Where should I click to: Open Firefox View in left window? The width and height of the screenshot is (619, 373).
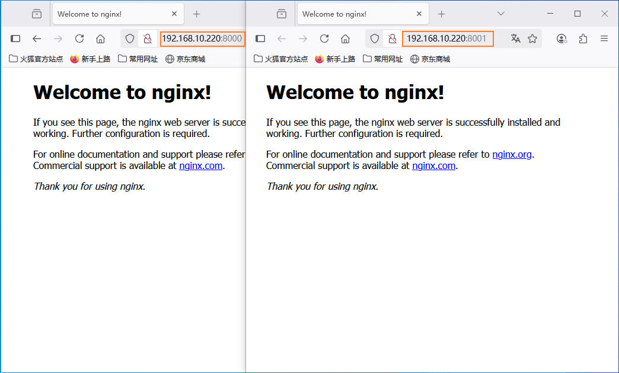(37, 14)
